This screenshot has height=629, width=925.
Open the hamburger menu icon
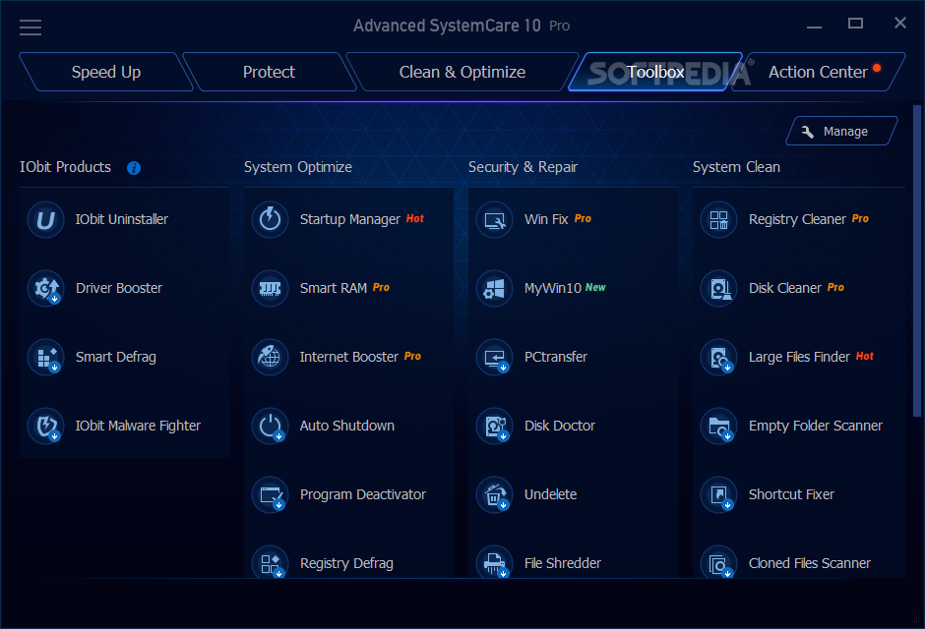pyautogui.click(x=31, y=28)
